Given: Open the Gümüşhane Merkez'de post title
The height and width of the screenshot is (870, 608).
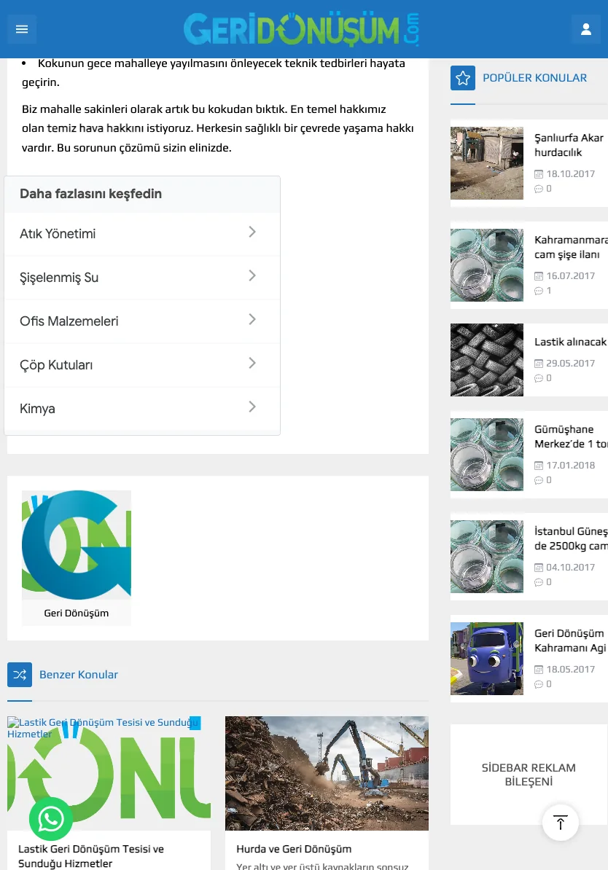Looking at the screenshot, I should 571,436.
